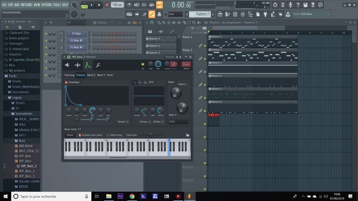The height and width of the screenshot is (201, 358).
Task: Click the Fine tune slider handle
Action: tap(150, 135)
